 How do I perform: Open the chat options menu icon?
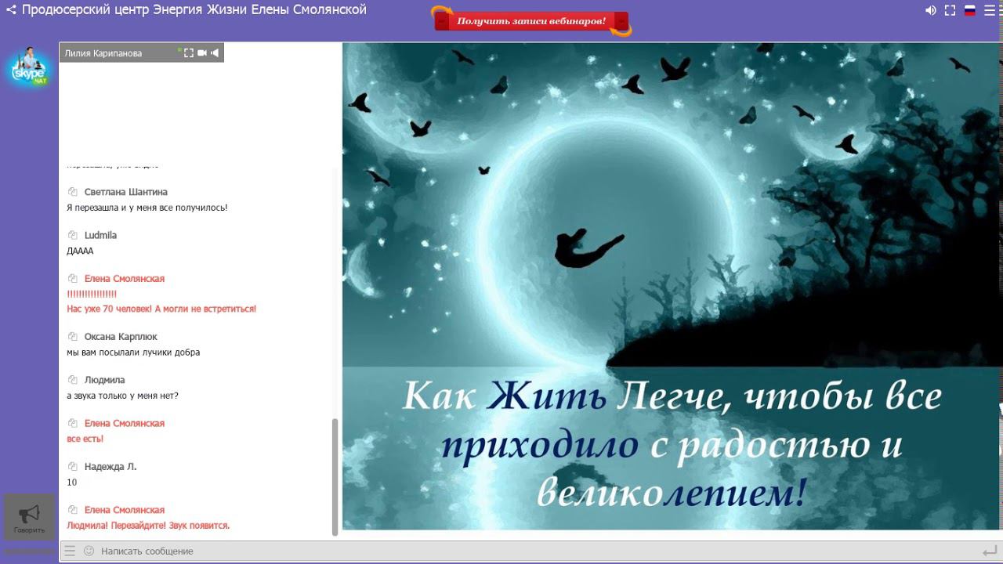click(x=70, y=551)
